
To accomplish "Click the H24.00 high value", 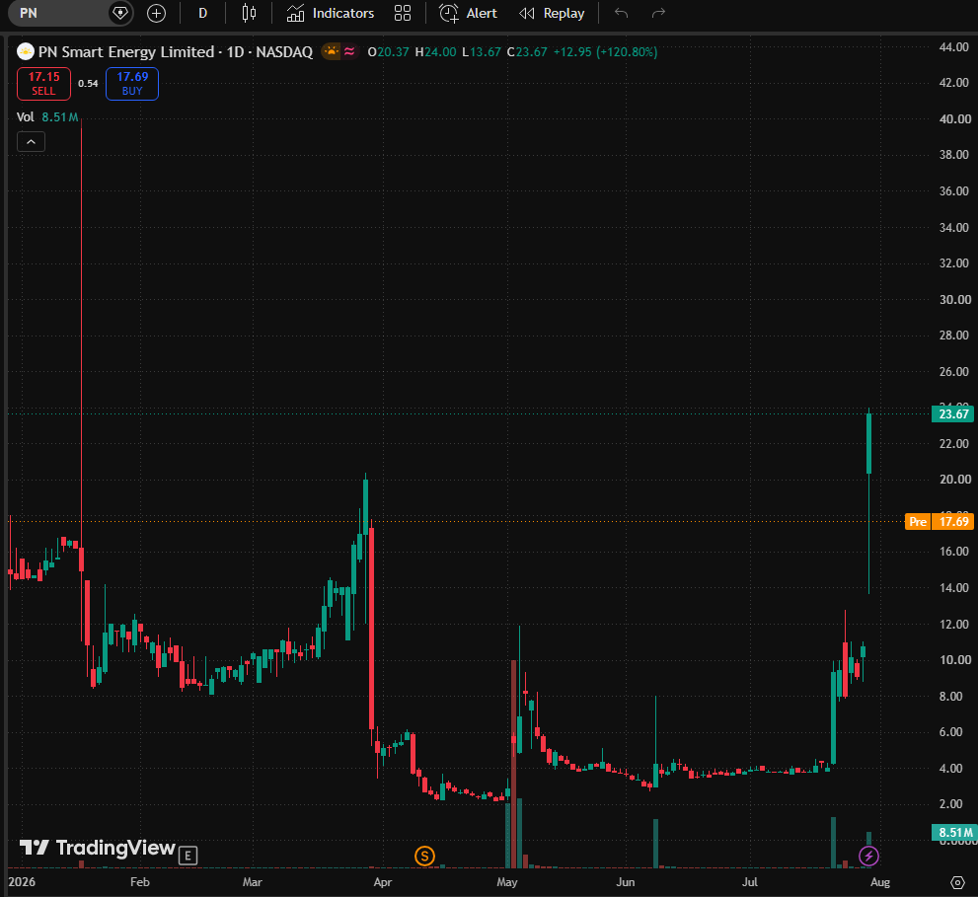I will [435, 51].
